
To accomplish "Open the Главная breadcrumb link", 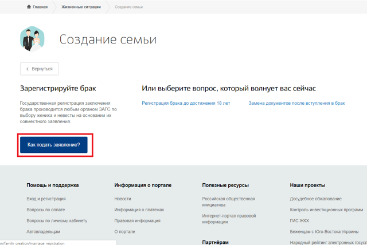I will [40, 7].
